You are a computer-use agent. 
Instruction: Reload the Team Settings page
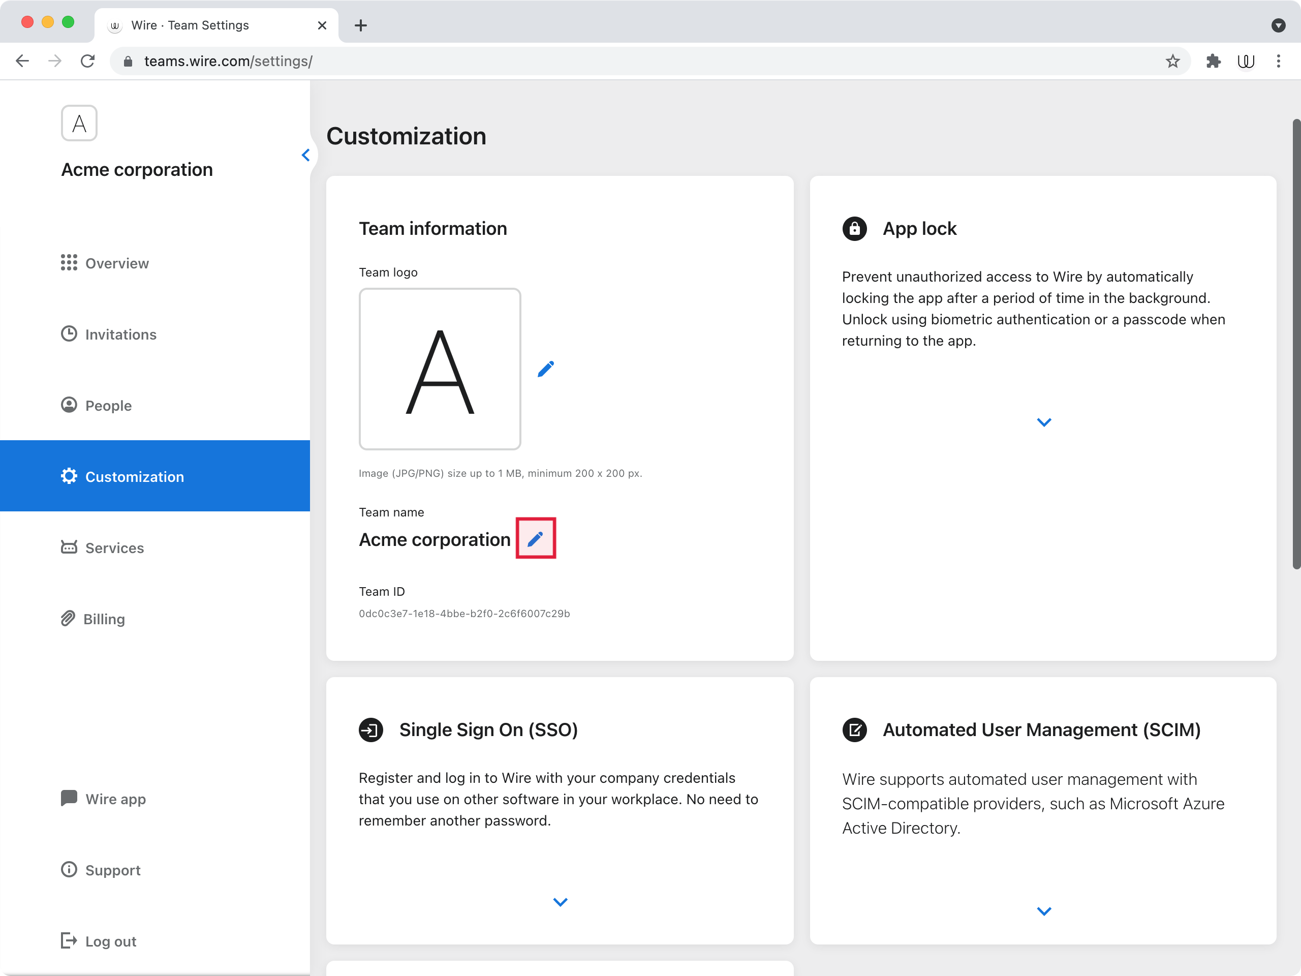click(87, 61)
